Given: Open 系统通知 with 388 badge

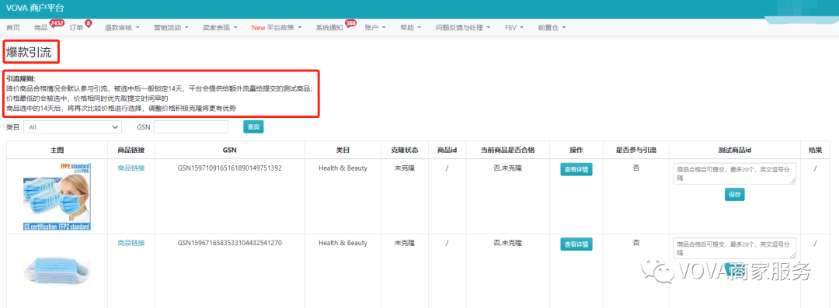Looking at the screenshot, I should click(x=329, y=28).
